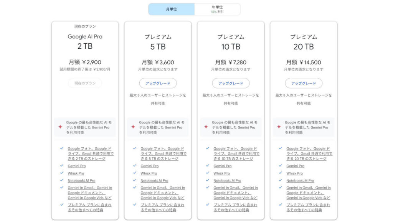Click the 現在のプラン button on Google AI Pro

click(84, 83)
